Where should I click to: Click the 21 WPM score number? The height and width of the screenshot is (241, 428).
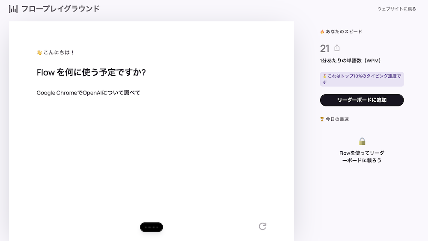[324, 49]
